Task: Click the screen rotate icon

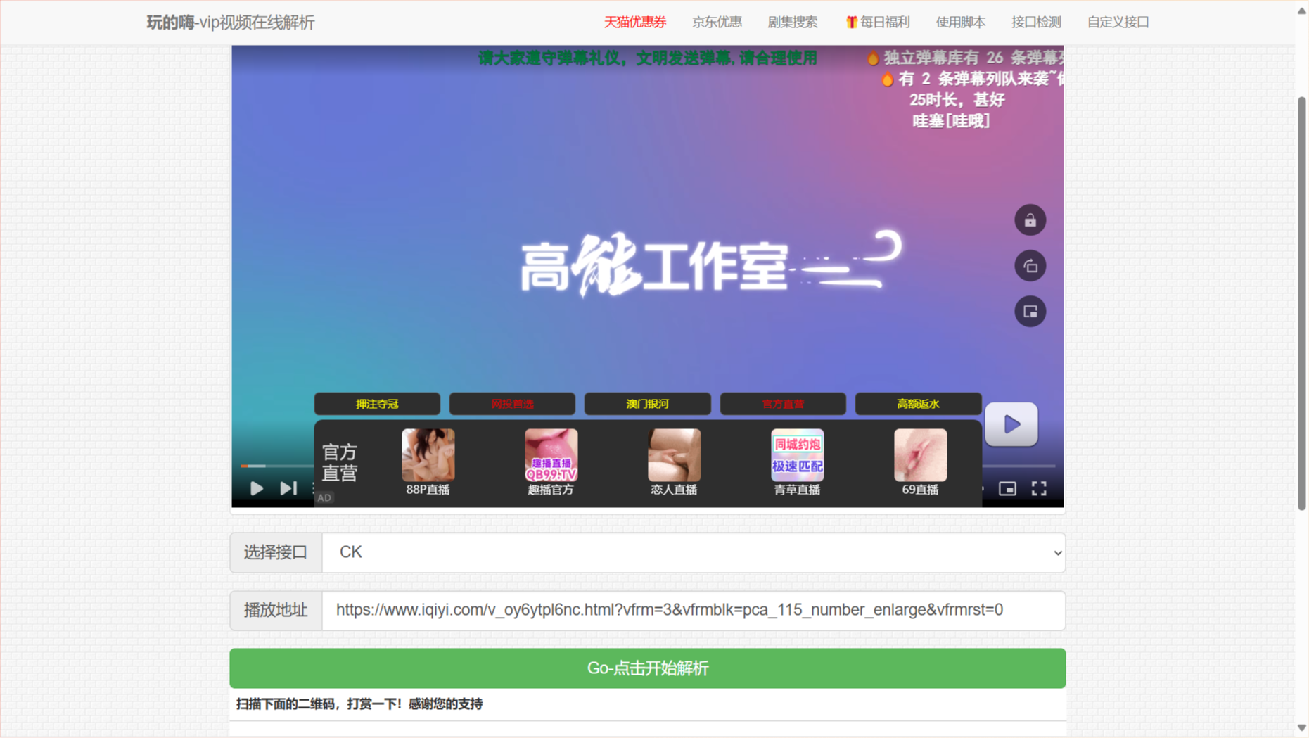Action: 1030,265
